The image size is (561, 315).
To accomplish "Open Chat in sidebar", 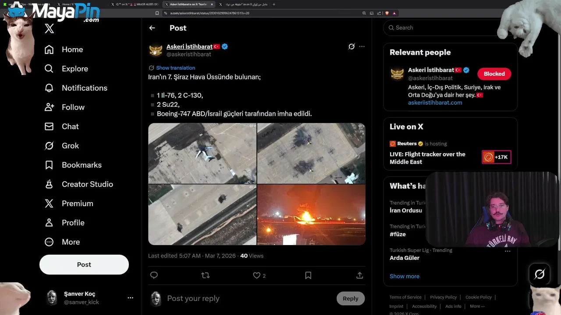I will click(61, 126).
